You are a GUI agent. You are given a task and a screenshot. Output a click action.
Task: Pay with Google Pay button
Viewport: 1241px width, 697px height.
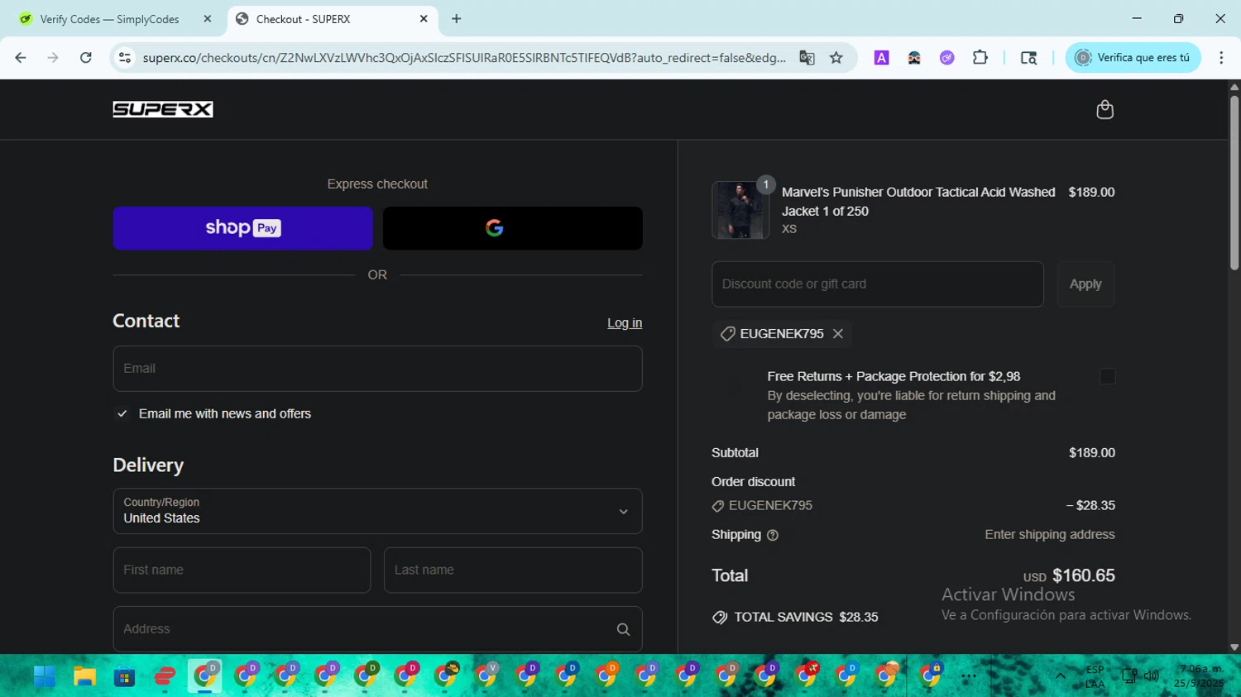tap(513, 228)
